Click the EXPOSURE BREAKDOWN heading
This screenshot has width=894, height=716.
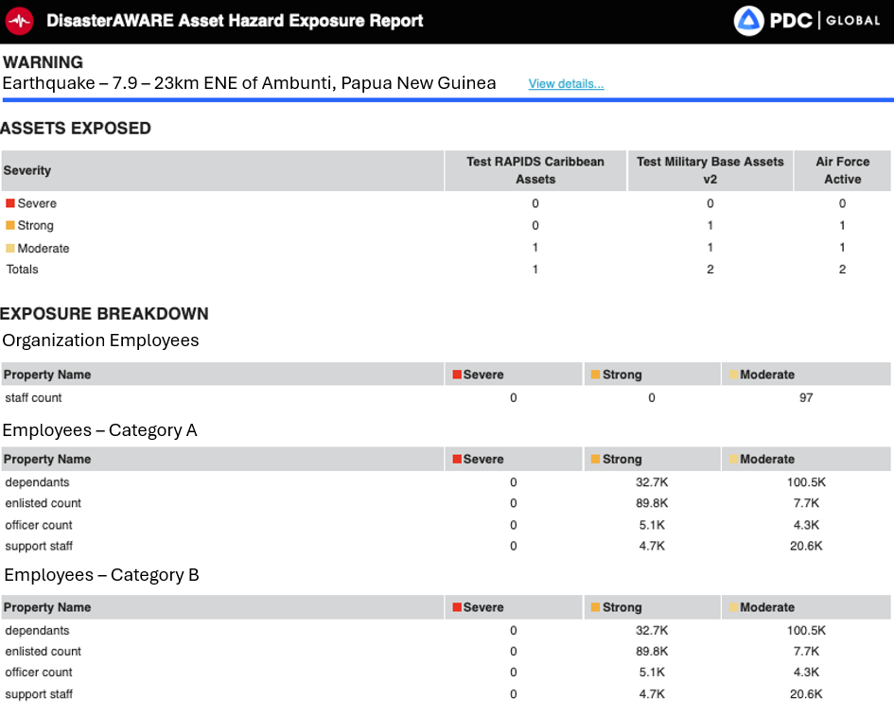104,313
